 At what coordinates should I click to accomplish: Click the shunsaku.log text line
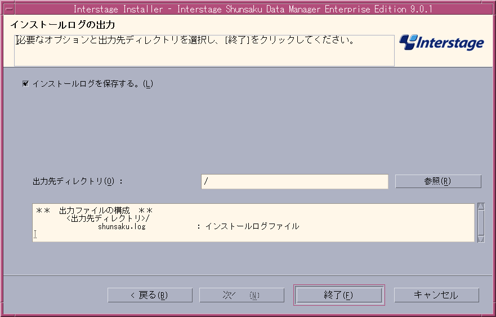click(122, 226)
